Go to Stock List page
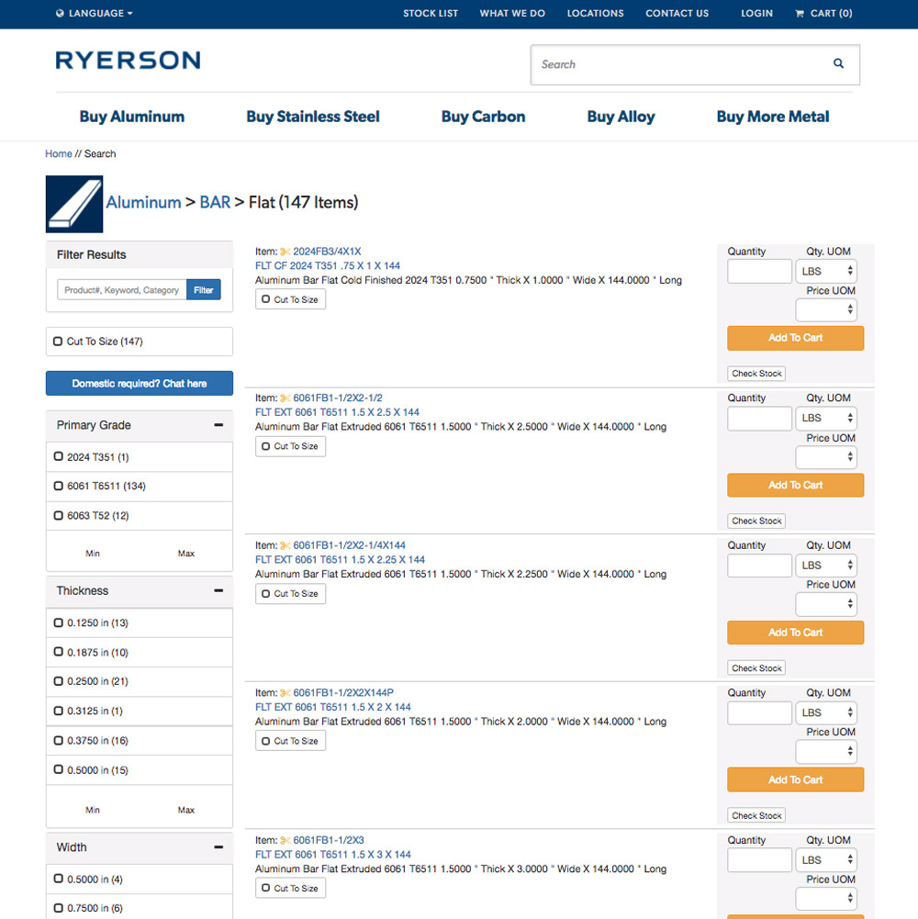918x919 pixels. [x=431, y=13]
